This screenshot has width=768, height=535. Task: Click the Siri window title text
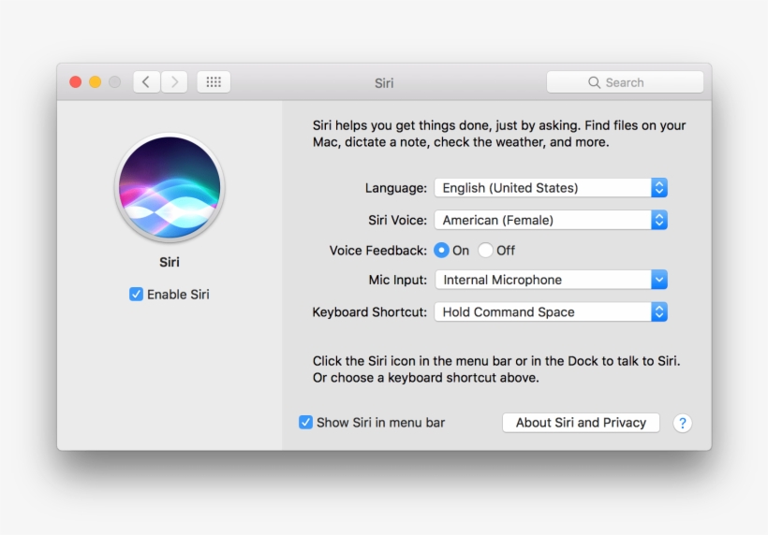[x=384, y=83]
